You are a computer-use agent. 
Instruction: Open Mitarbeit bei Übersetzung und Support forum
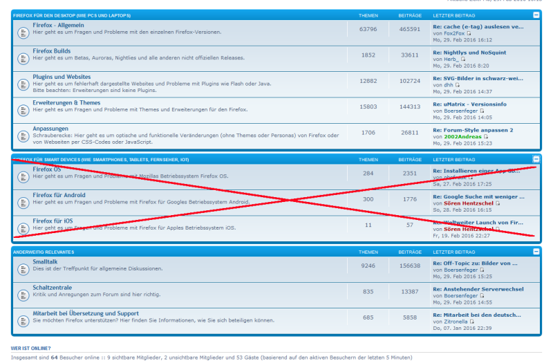tap(86, 313)
